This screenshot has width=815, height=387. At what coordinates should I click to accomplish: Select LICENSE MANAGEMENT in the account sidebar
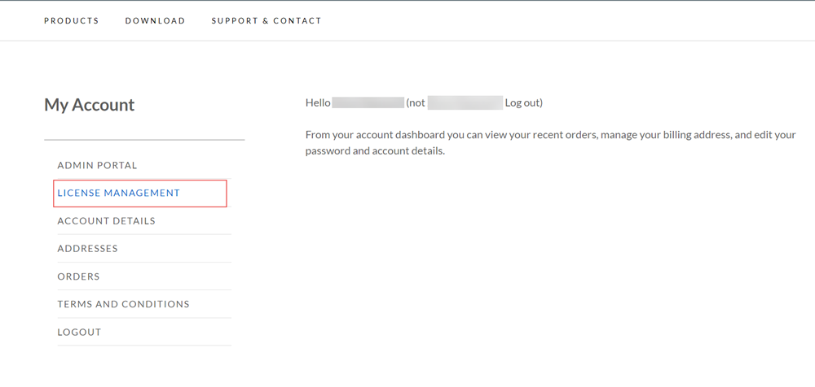118,193
